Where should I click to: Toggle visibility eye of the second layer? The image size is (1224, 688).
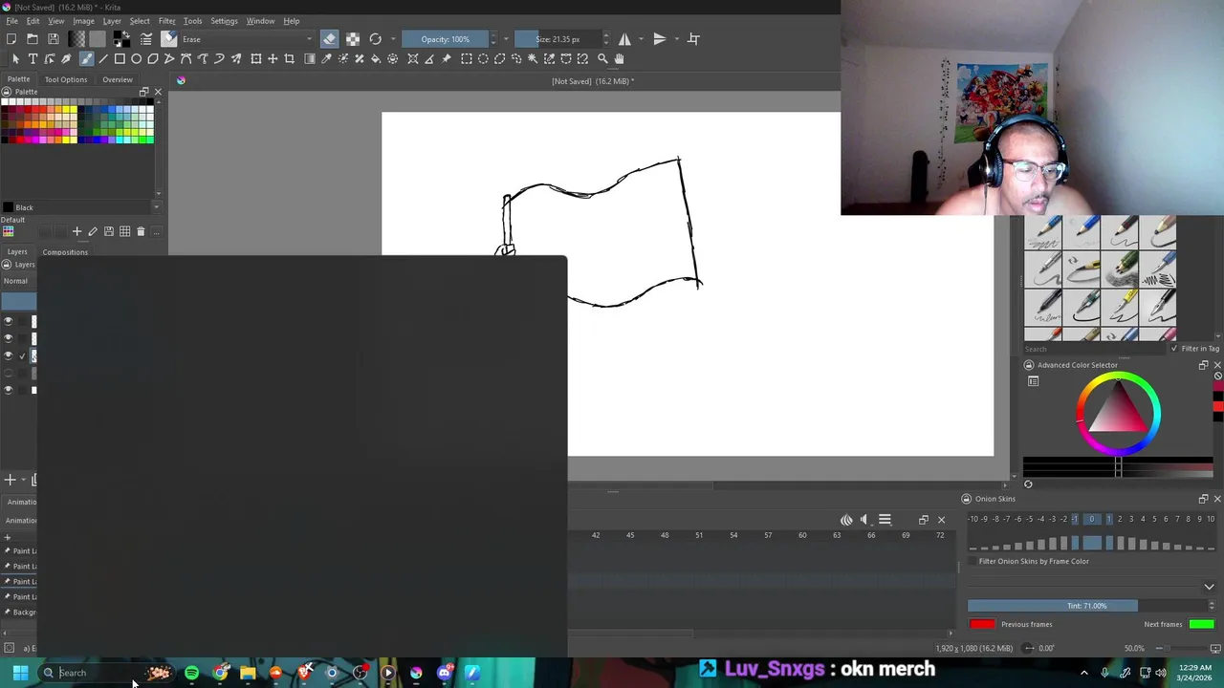(x=9, y=338)
